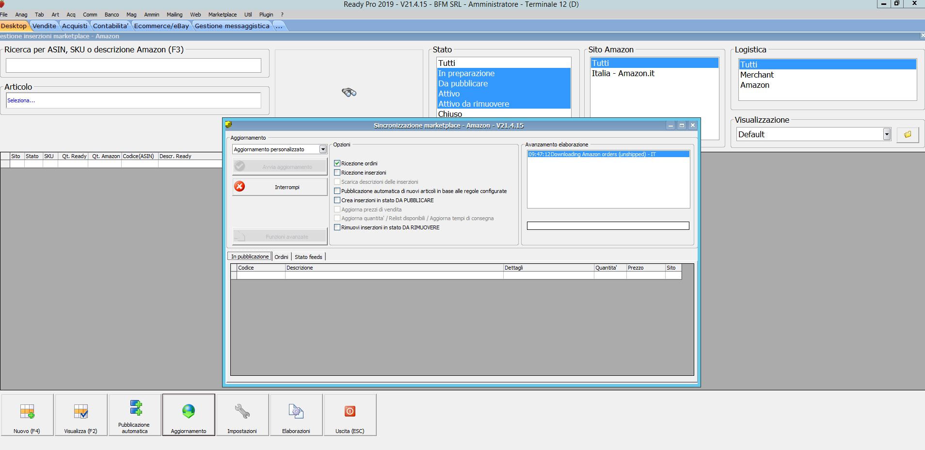
Task: Open Impostazioni wrench settings
Action: coord(242,415)
